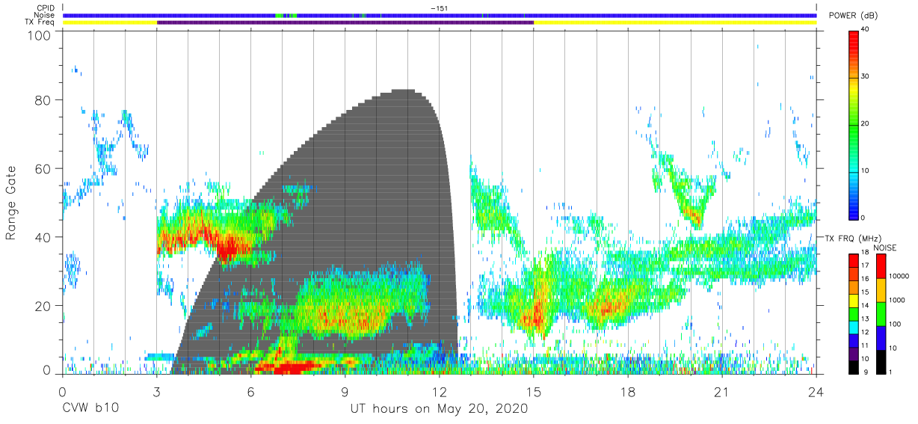Click hour tick label 6
Image resolution: width=918 pixels, height=424 pixels.
pyautogui.click(x=250, y=392)
